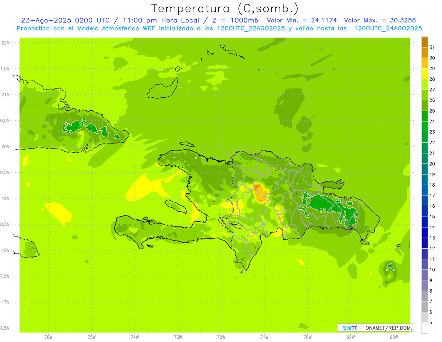
Task: Click the '71W' longitude axis label
Action: 264,337
